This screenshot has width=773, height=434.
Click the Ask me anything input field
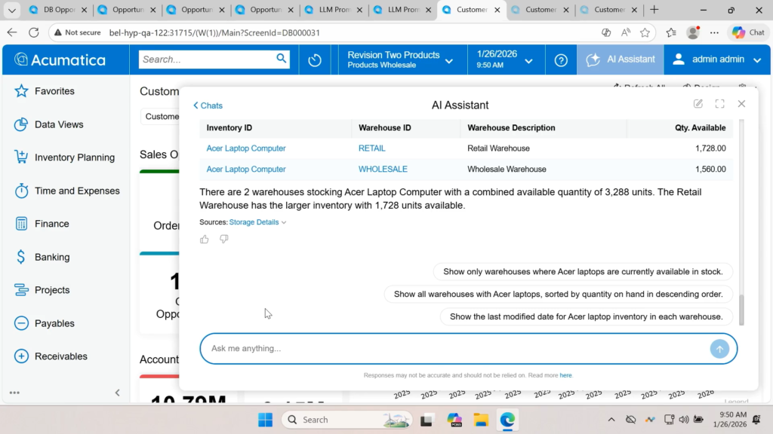453,349
